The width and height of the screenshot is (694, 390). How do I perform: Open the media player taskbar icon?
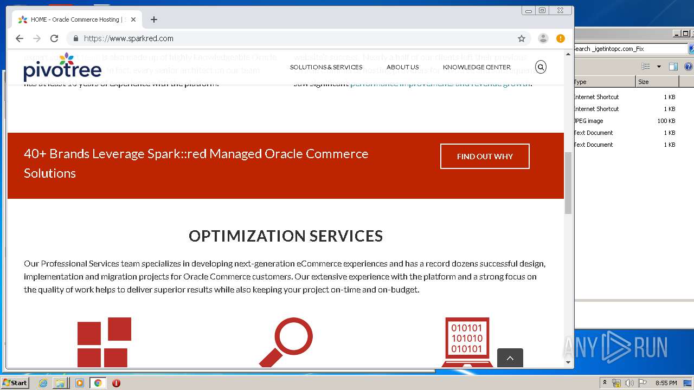click(x=80, y=383)
